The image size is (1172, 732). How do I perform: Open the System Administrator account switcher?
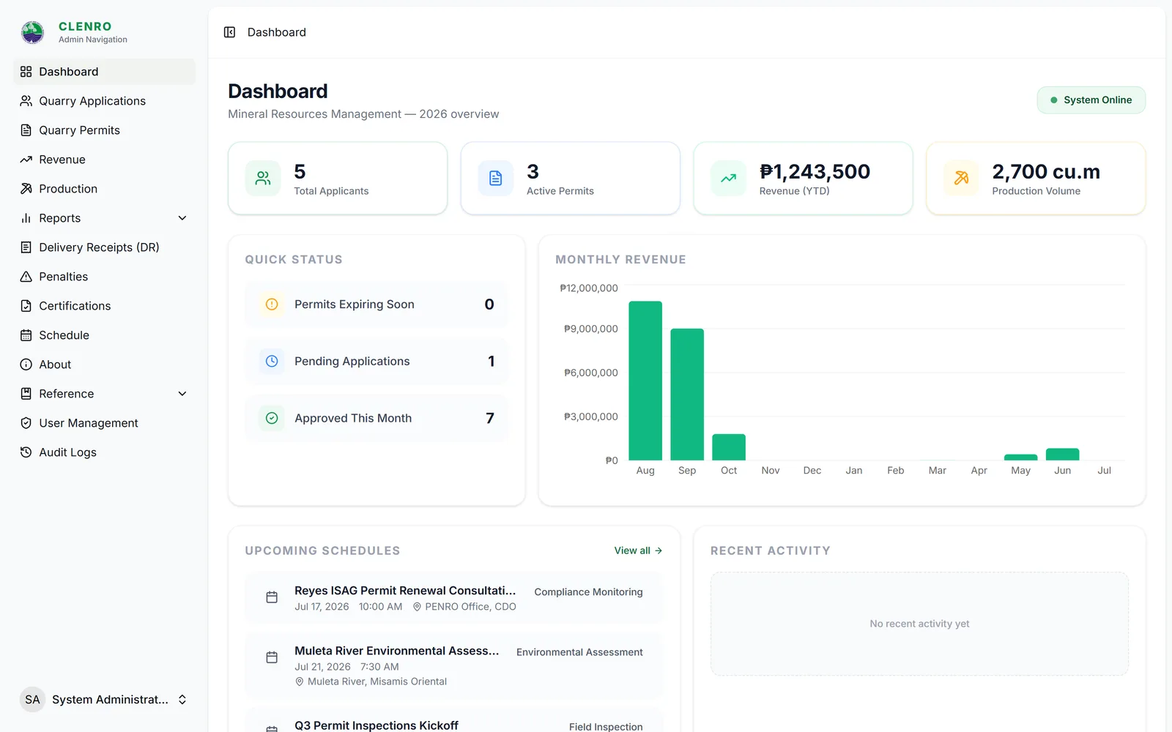click(104, 700)
